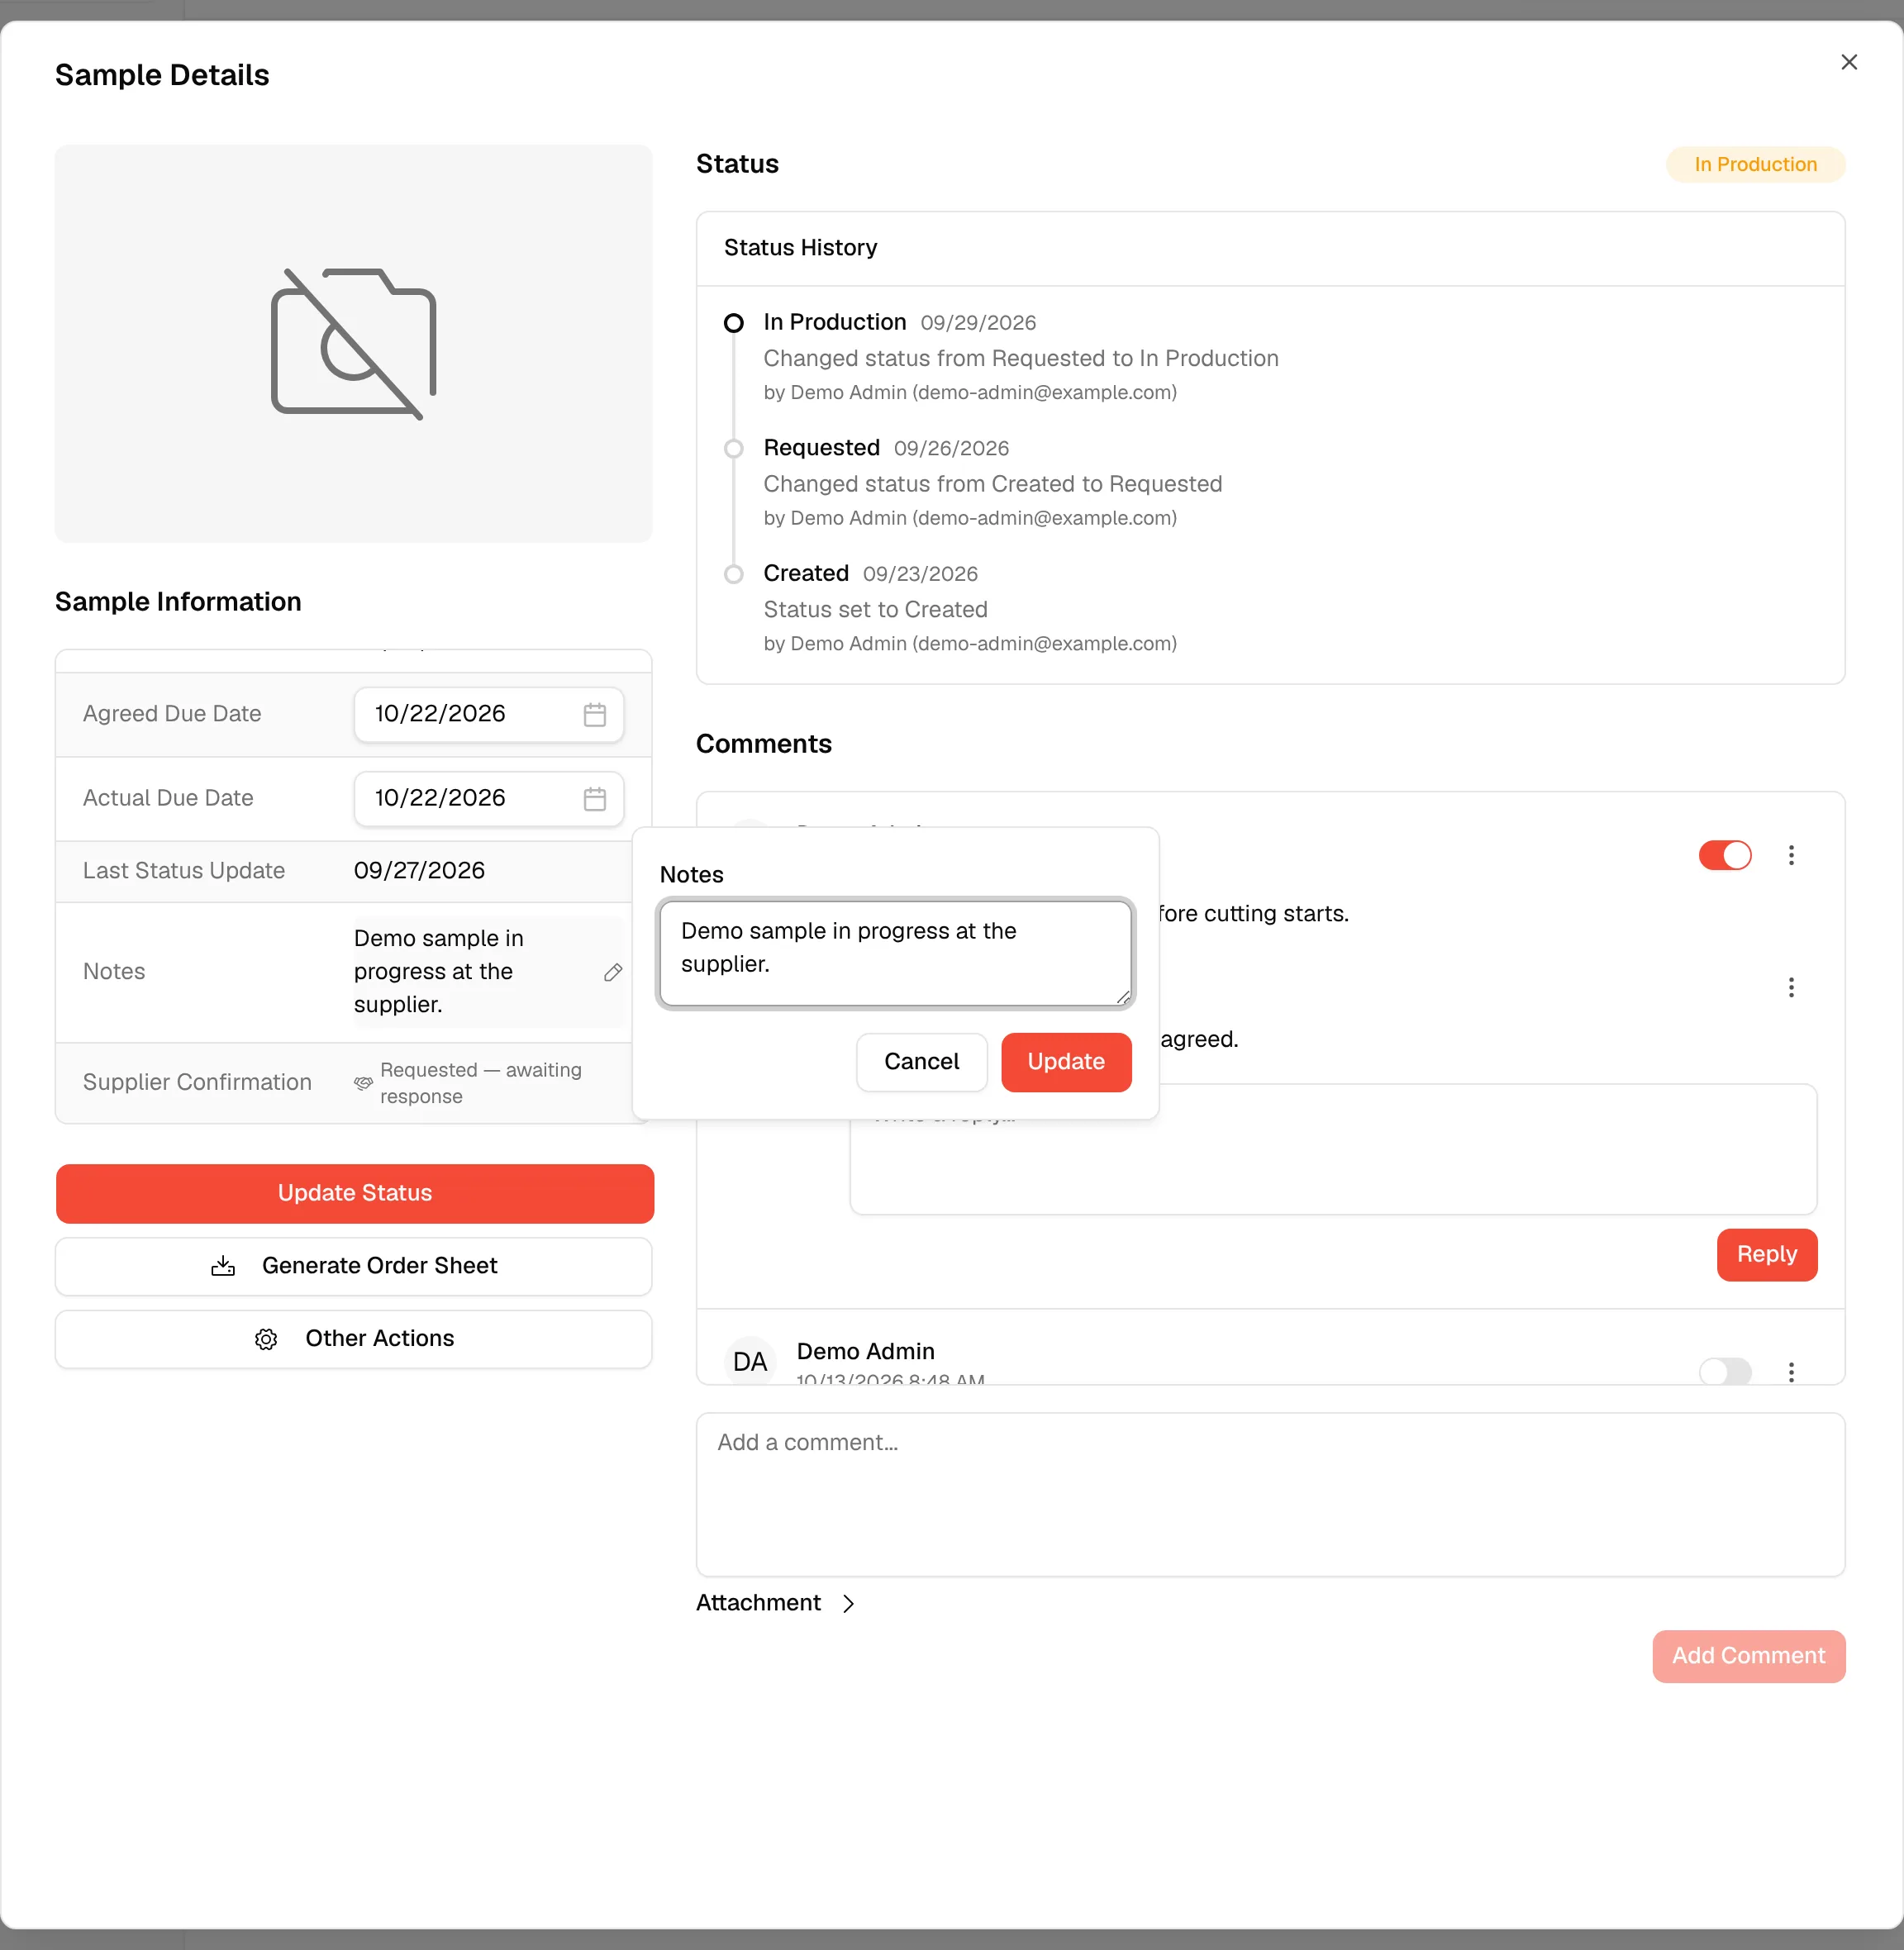The width and height of the screenshot is (1904, 1950).
Task: Click the handshake icon in Supplier Confirmation
Action: coord(363,1083)
